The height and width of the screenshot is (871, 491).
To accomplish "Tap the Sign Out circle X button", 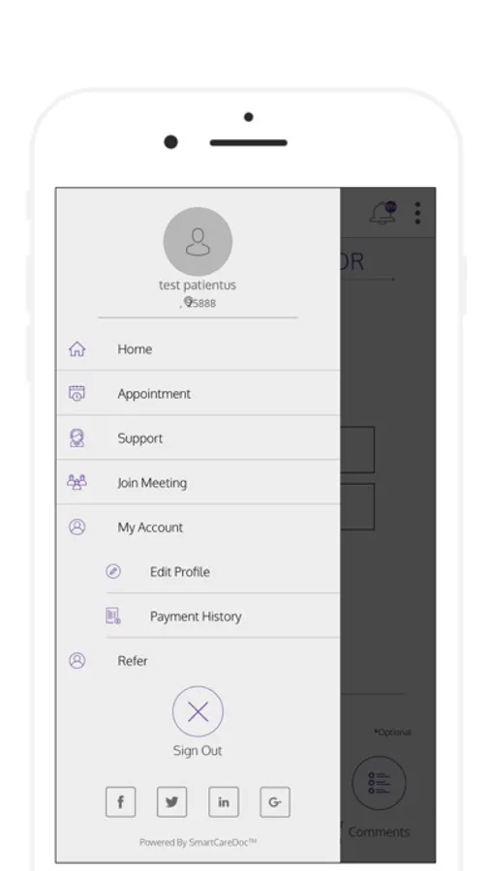I will click(x=198, y=711).
